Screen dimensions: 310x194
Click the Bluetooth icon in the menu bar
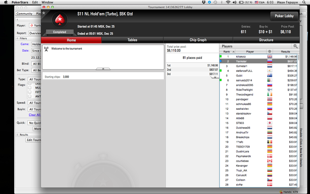pos(221,2)
